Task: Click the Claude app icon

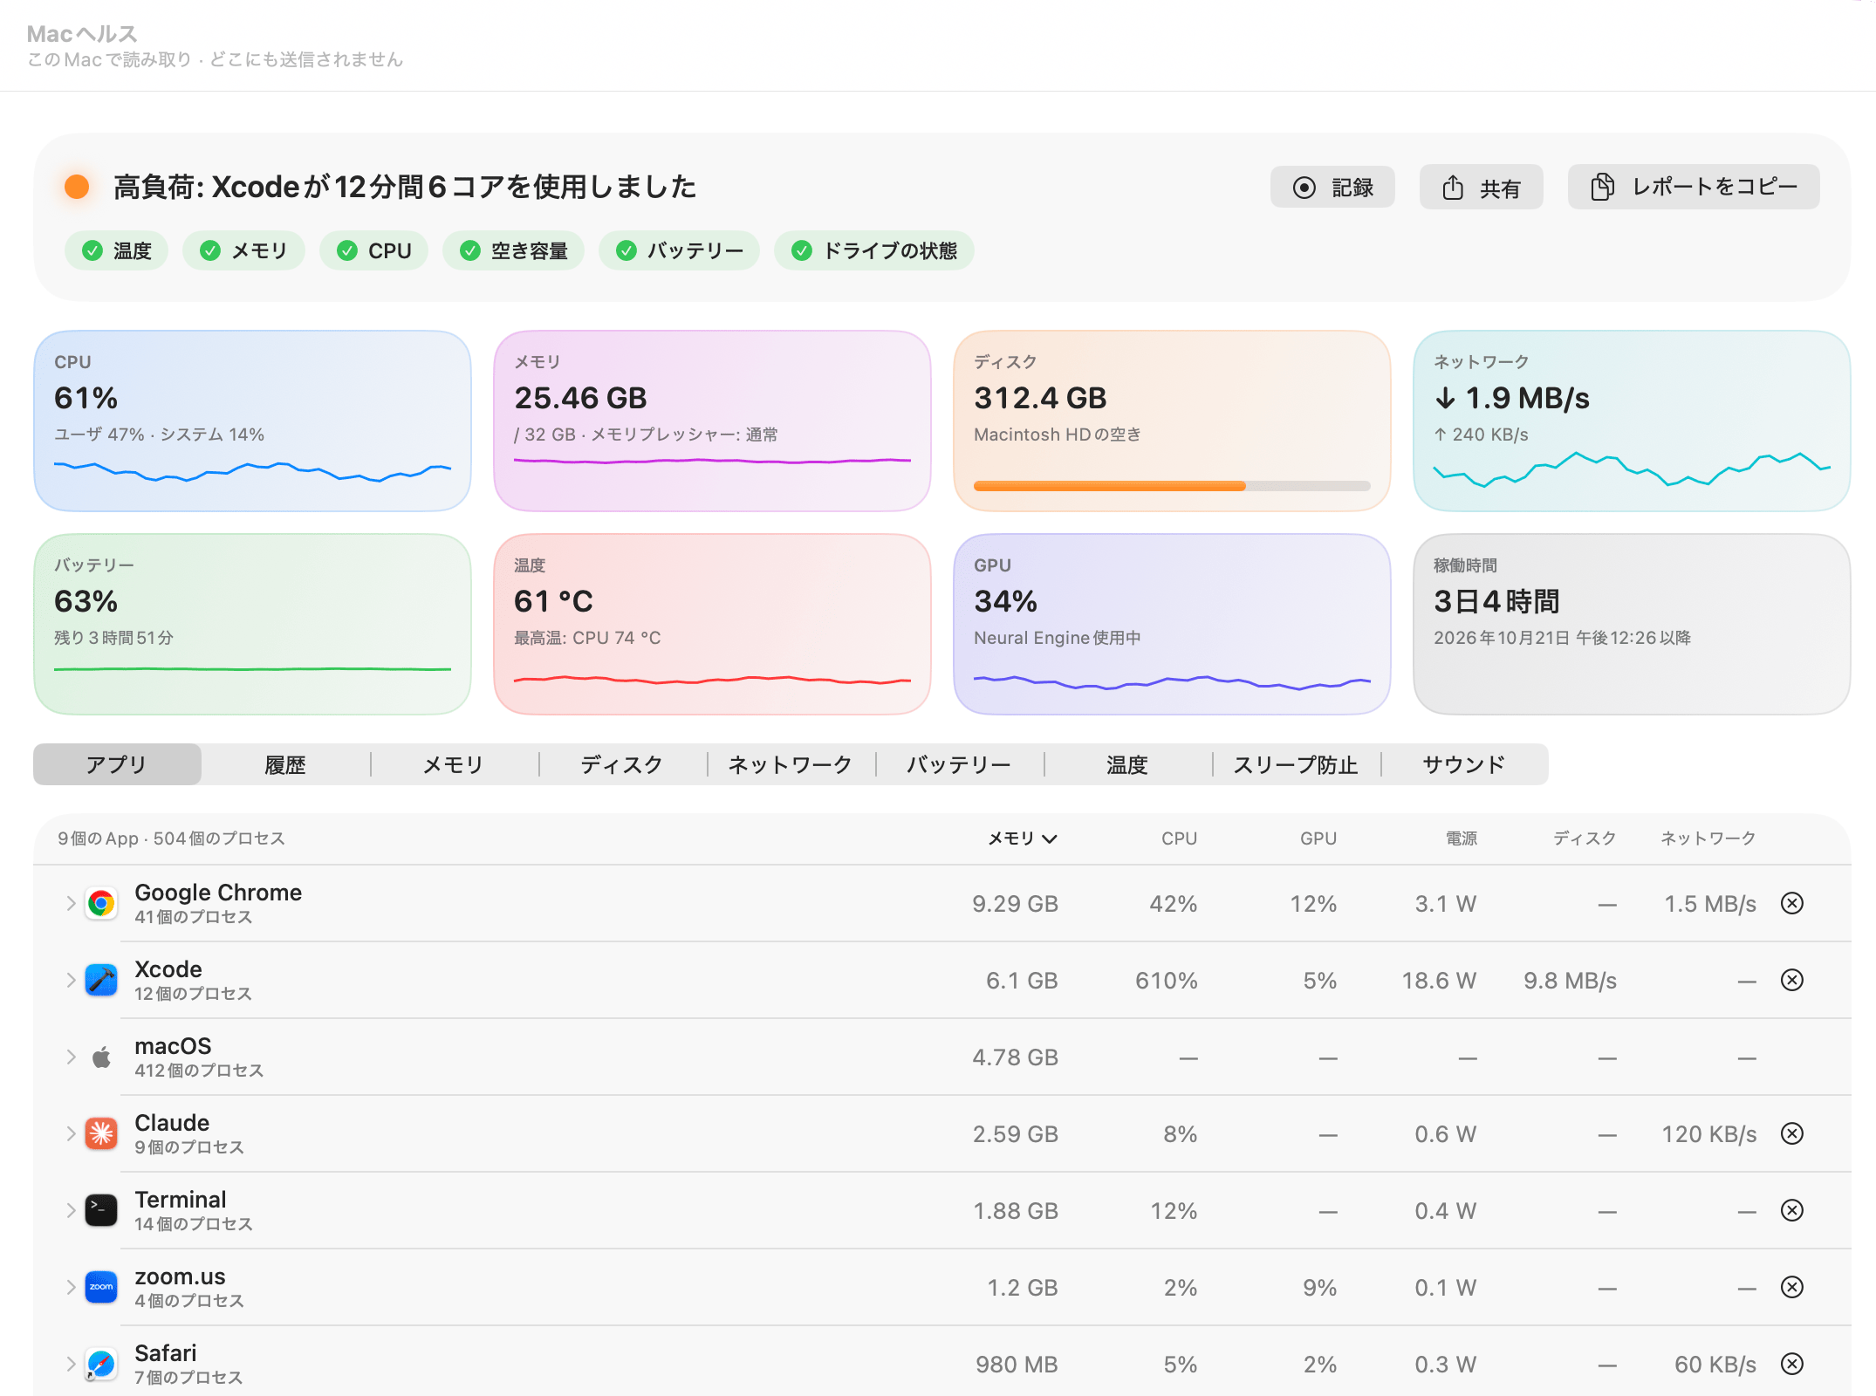Action: point(101,1134)
